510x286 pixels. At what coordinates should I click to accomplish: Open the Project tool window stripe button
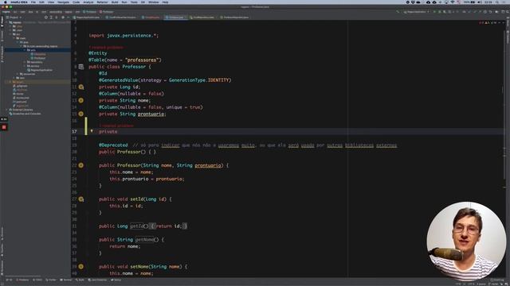tap(2, 21)
